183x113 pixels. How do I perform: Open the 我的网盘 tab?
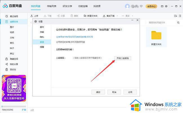35,6
